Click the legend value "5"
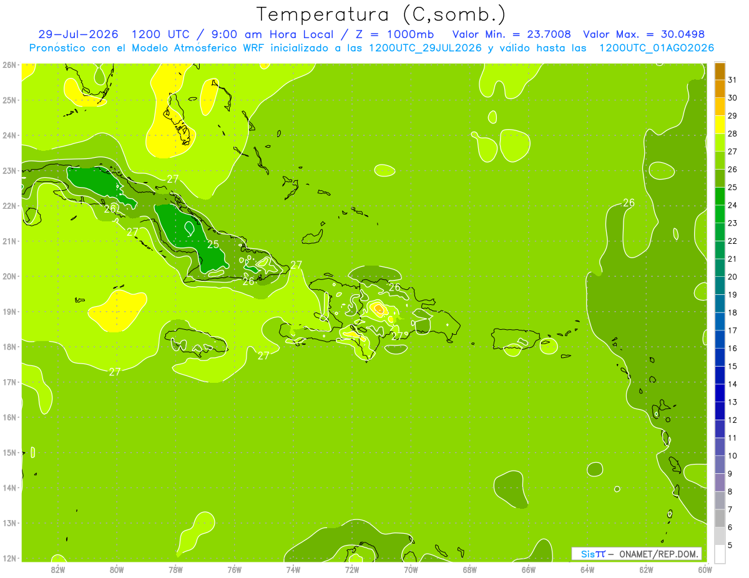This screenshot has height=578, width=749. click(730, 546)
